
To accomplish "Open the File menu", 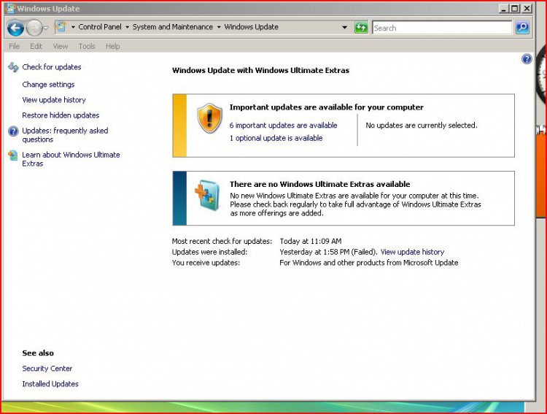I will pyautogui.click(x=15, y=46).
